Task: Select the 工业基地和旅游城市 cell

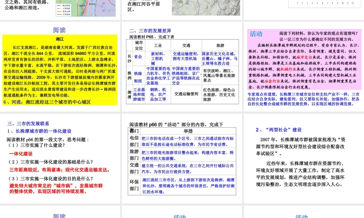Action: point(139,94)
